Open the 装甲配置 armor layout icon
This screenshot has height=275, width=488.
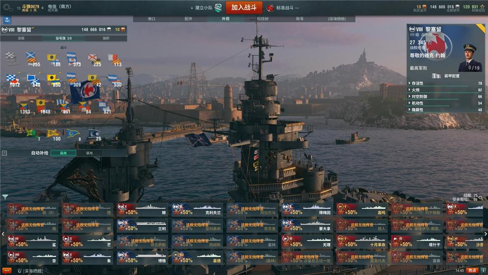437,76
